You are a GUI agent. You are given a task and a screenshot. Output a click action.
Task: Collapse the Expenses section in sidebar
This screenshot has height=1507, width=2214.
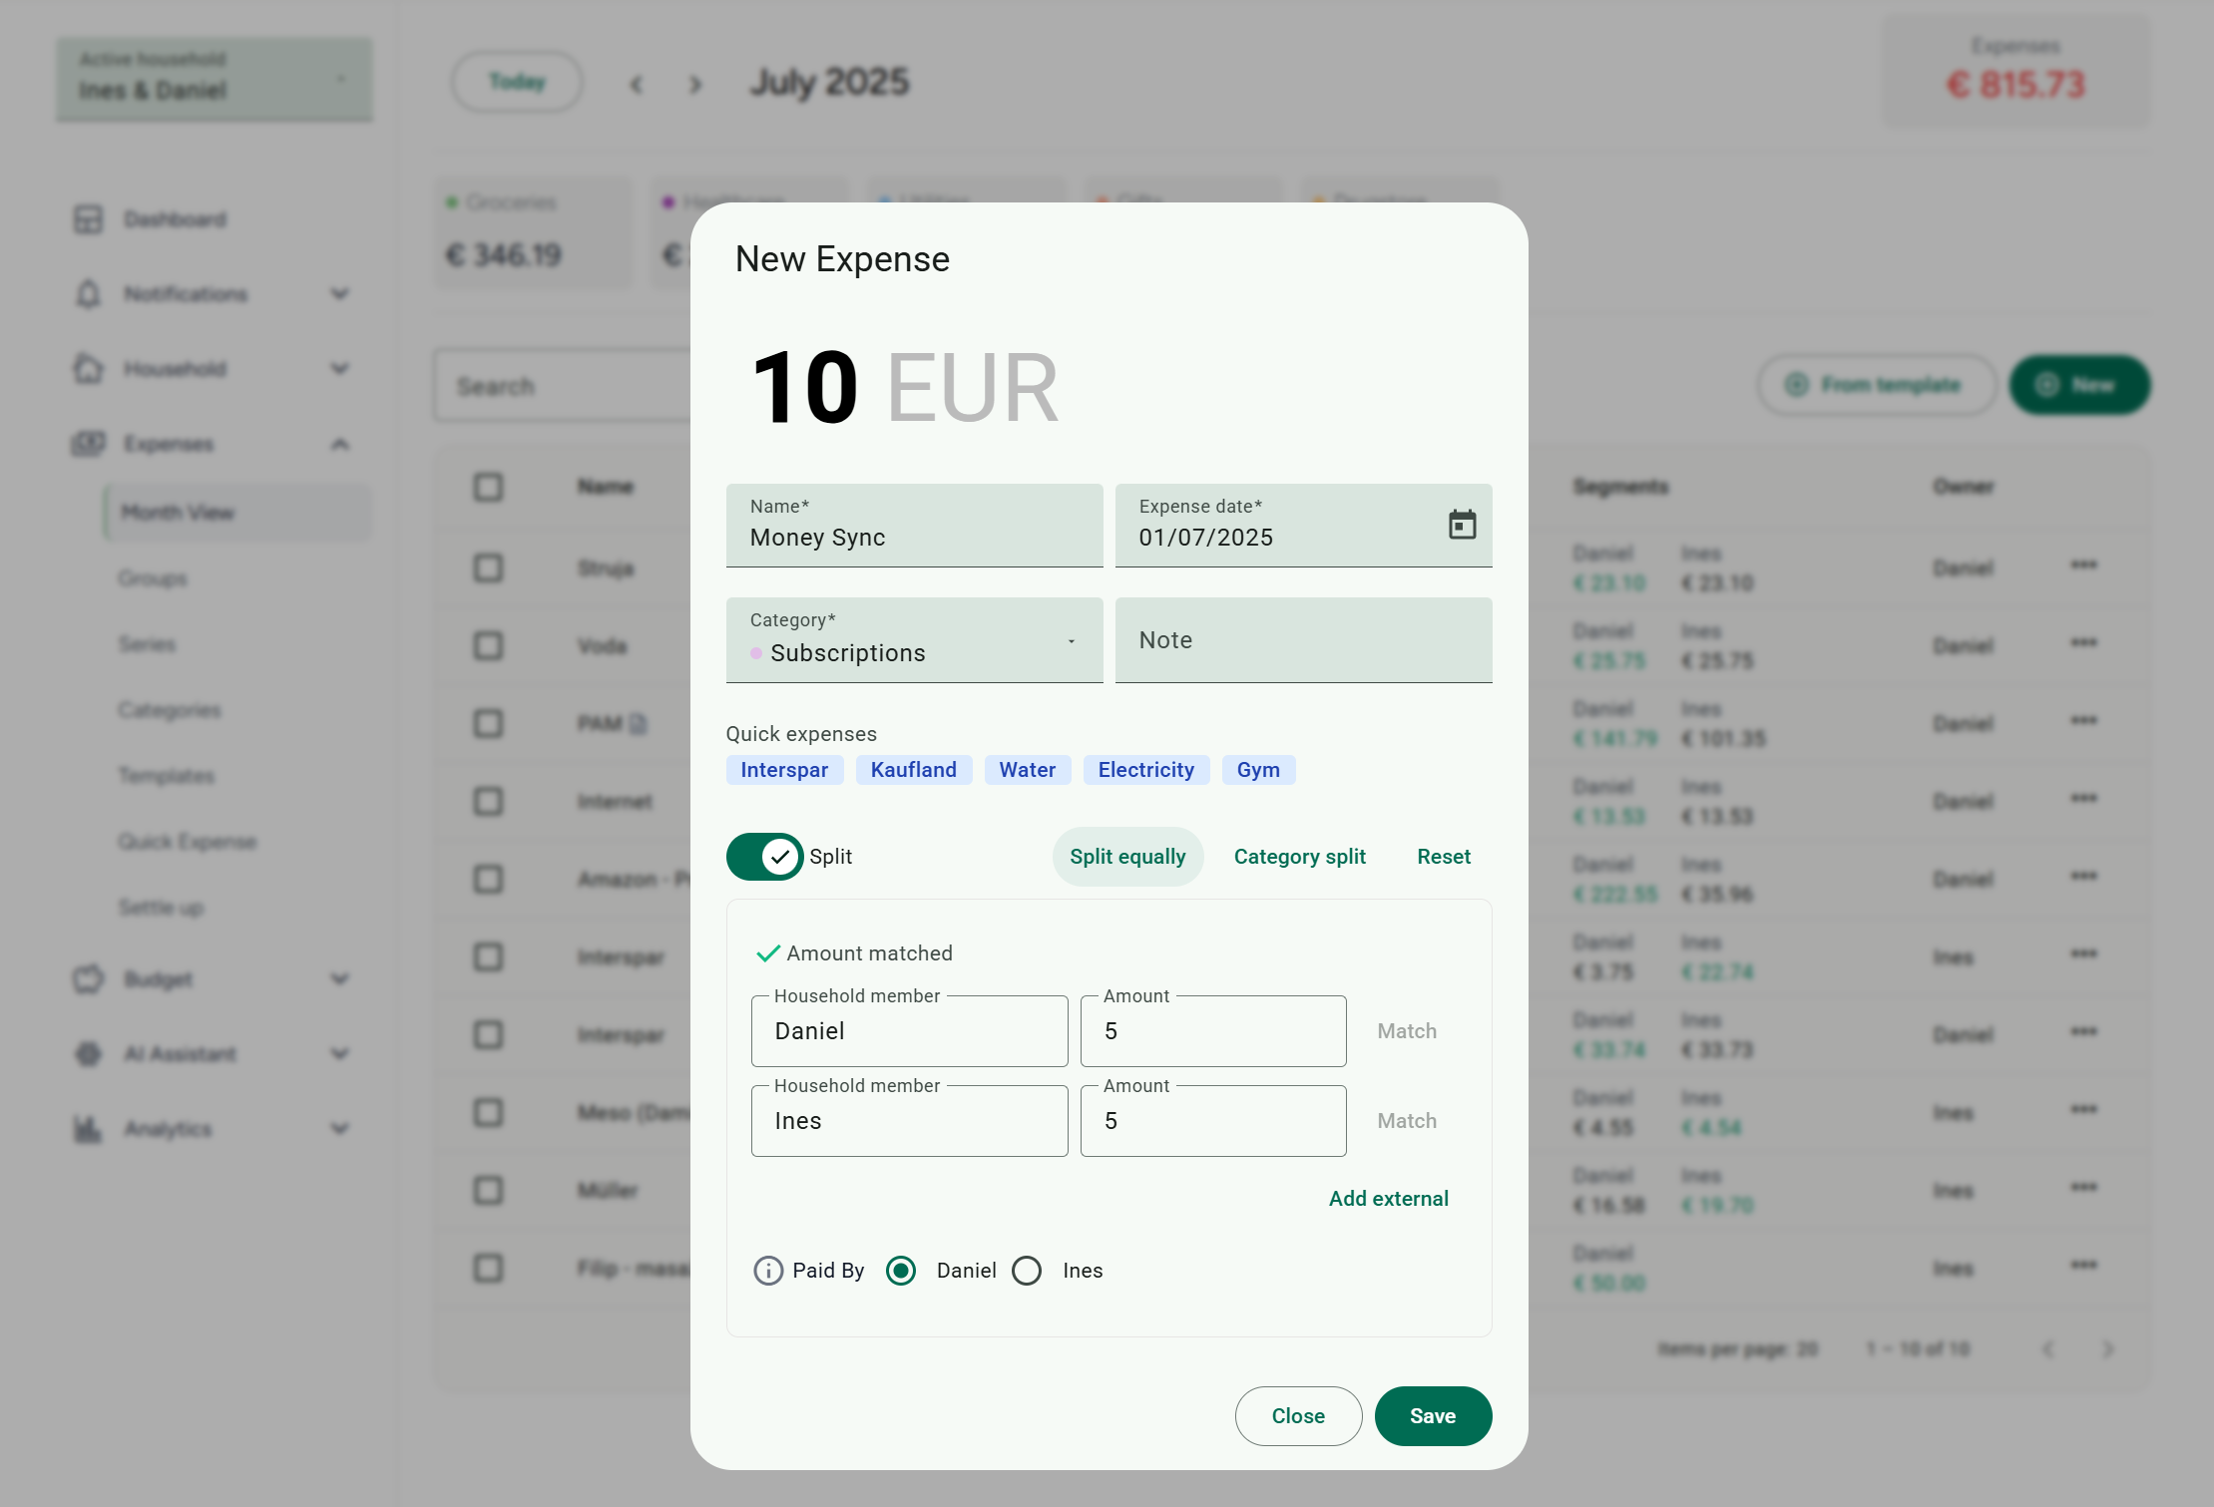point(340,444)
